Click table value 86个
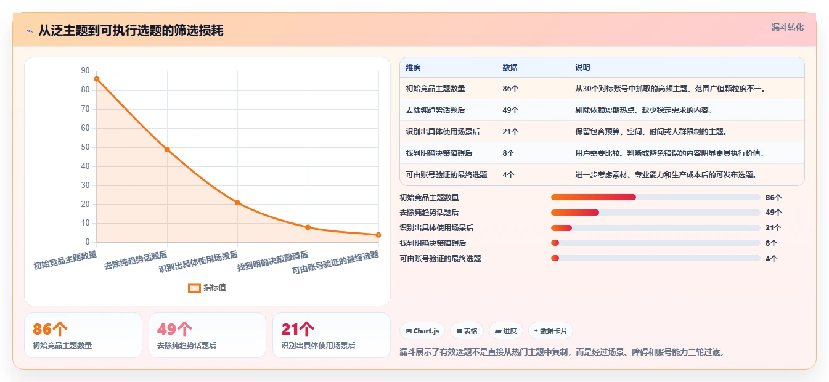 [510, 89]
